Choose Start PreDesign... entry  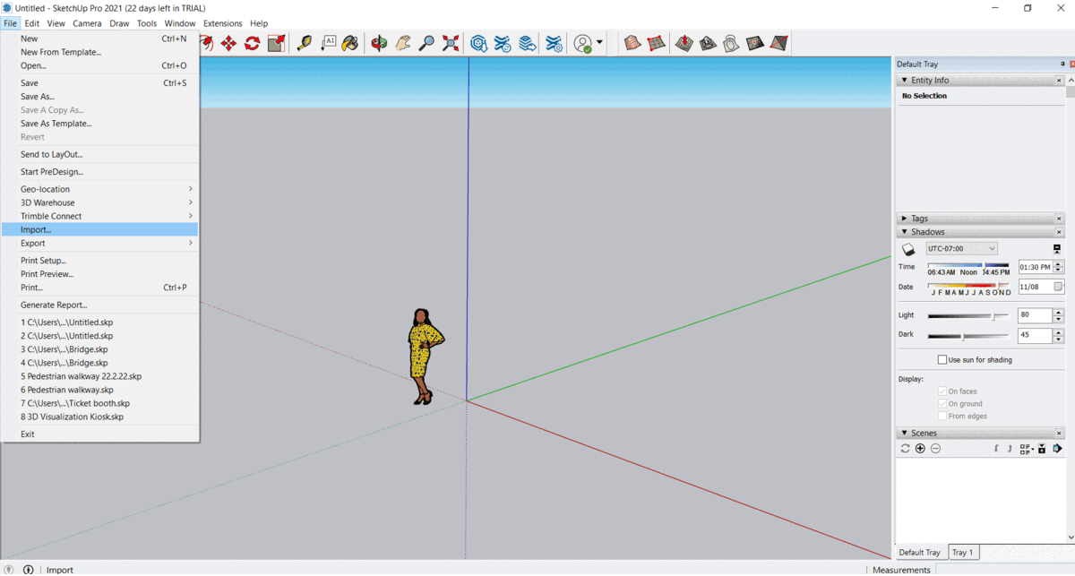click(99, 171)
